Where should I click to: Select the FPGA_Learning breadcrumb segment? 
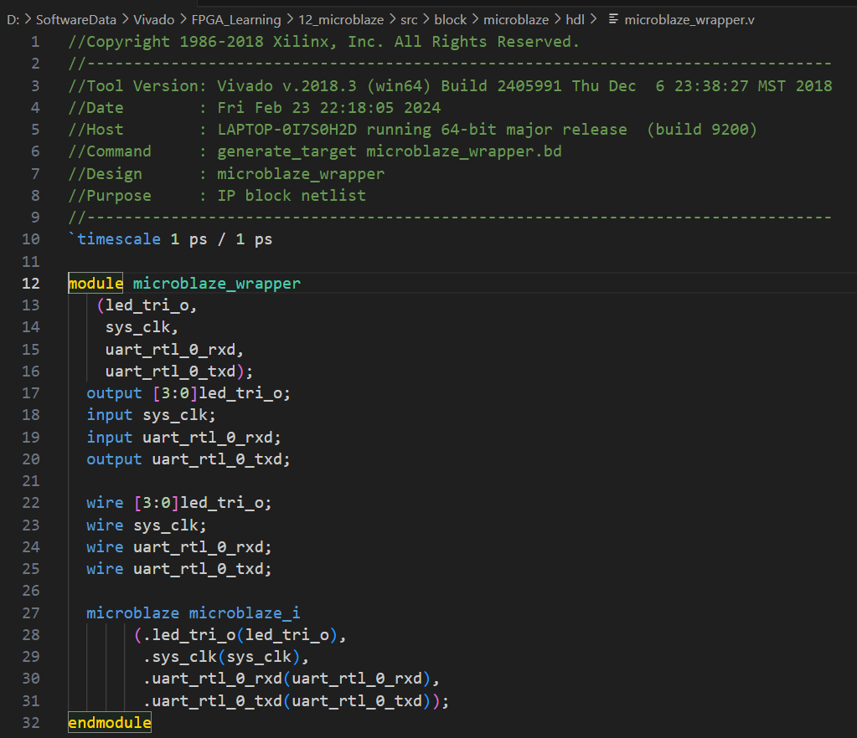(x=237, y=19)
